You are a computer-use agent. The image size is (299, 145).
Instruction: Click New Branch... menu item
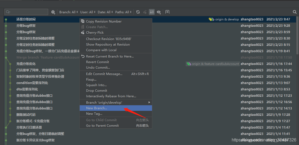point(116,108)
